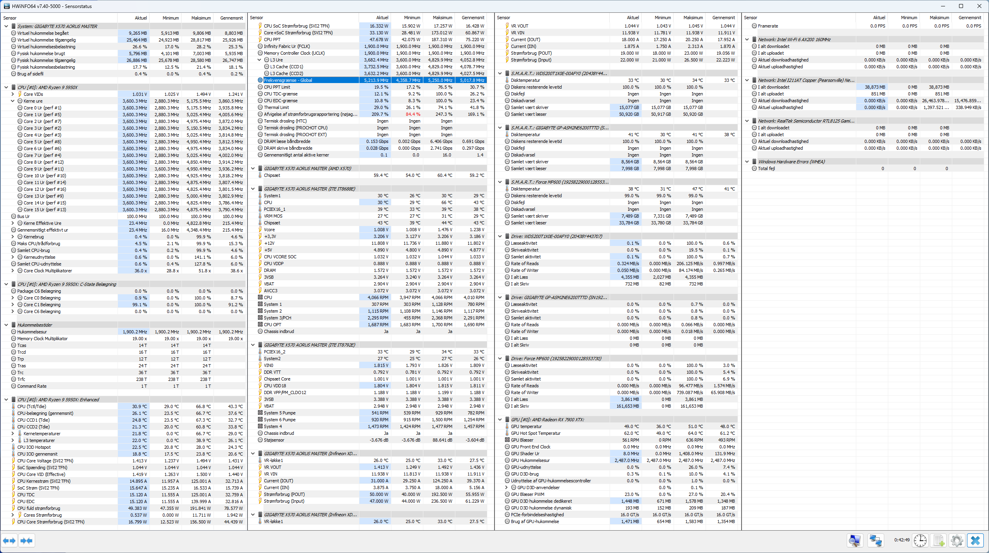Screen dimensions: 989x553
Task: Click lightning icon beside Vcore
Action: (260, 230)
